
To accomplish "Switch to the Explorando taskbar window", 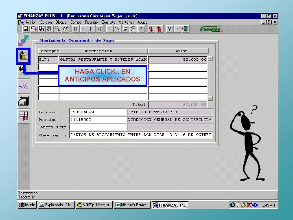I will point(56,205).
